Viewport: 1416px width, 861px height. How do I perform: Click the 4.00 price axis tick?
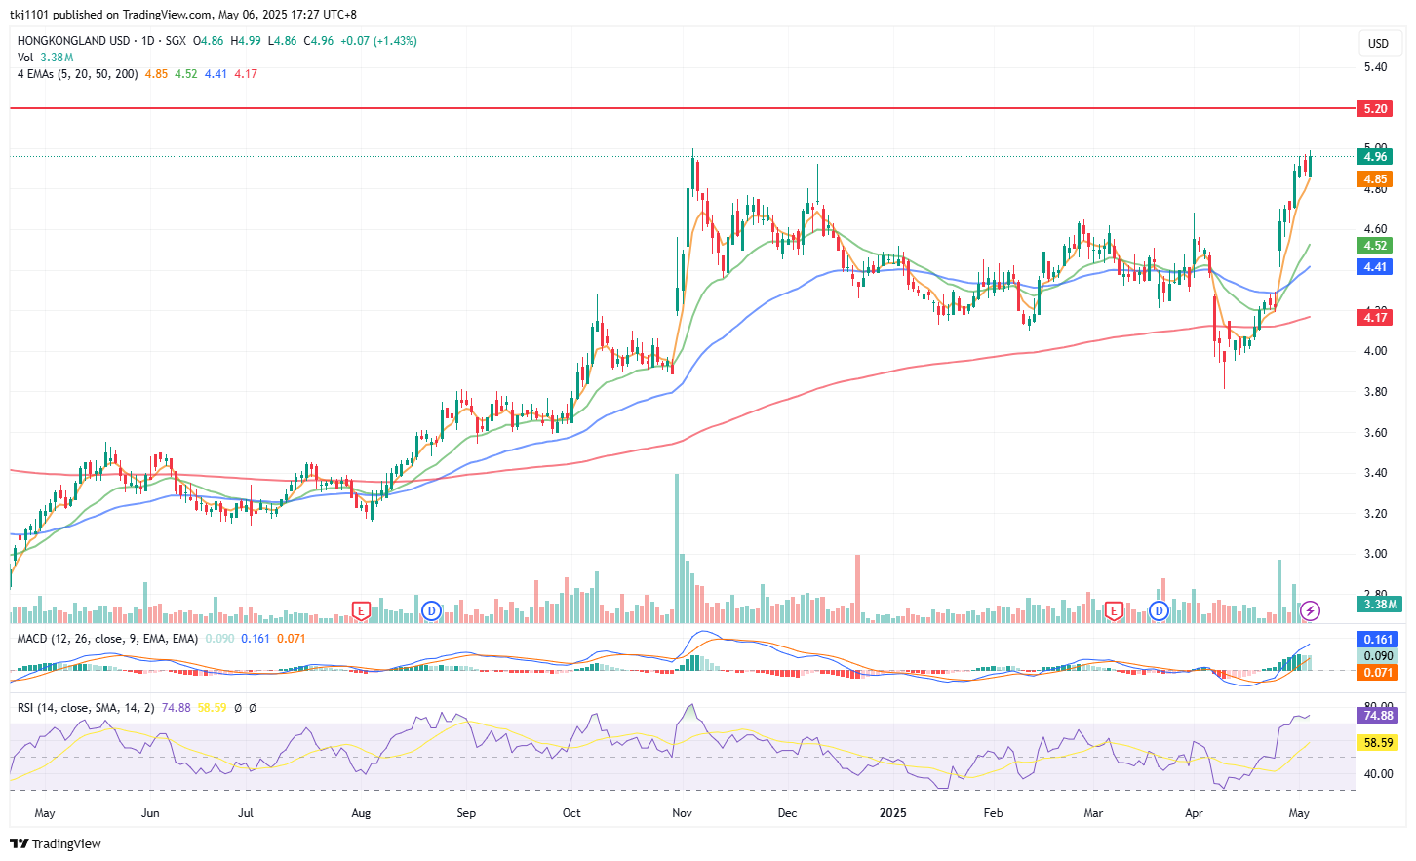click(x=1375, y=351)
